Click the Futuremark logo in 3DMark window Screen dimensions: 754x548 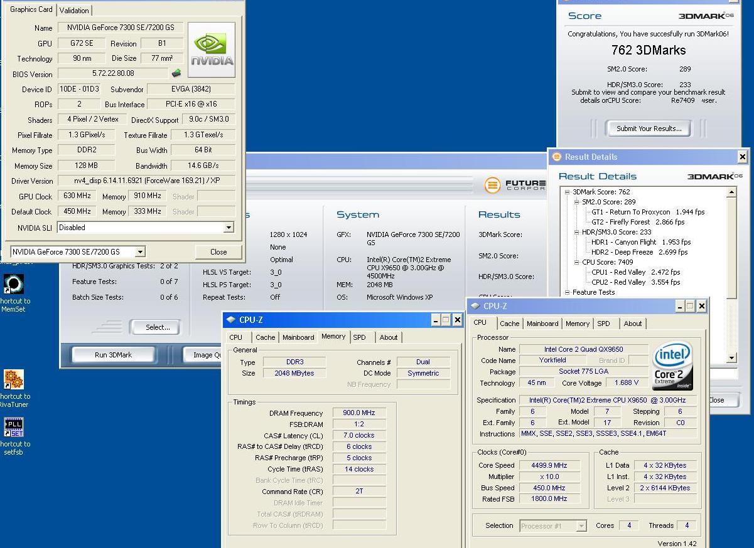pos(515,186)
